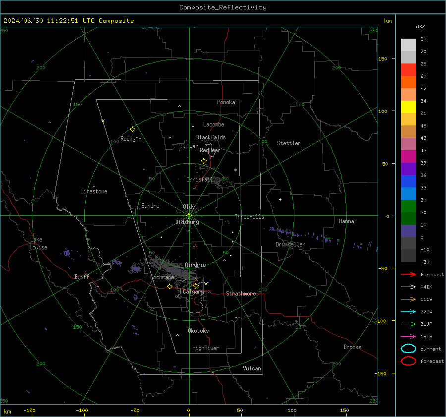Click the Hanna town label
Viewport: 446px width, 417px height.
pos(346,221)
